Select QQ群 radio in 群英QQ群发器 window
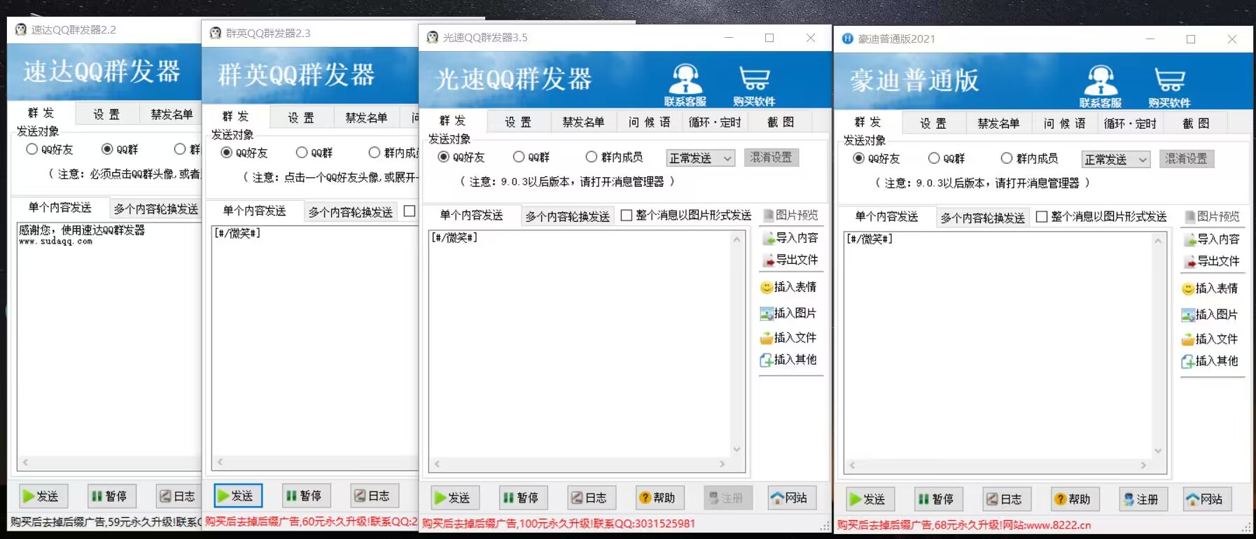The height and width of the screenshot is (539, 1256). pos(314,153)
